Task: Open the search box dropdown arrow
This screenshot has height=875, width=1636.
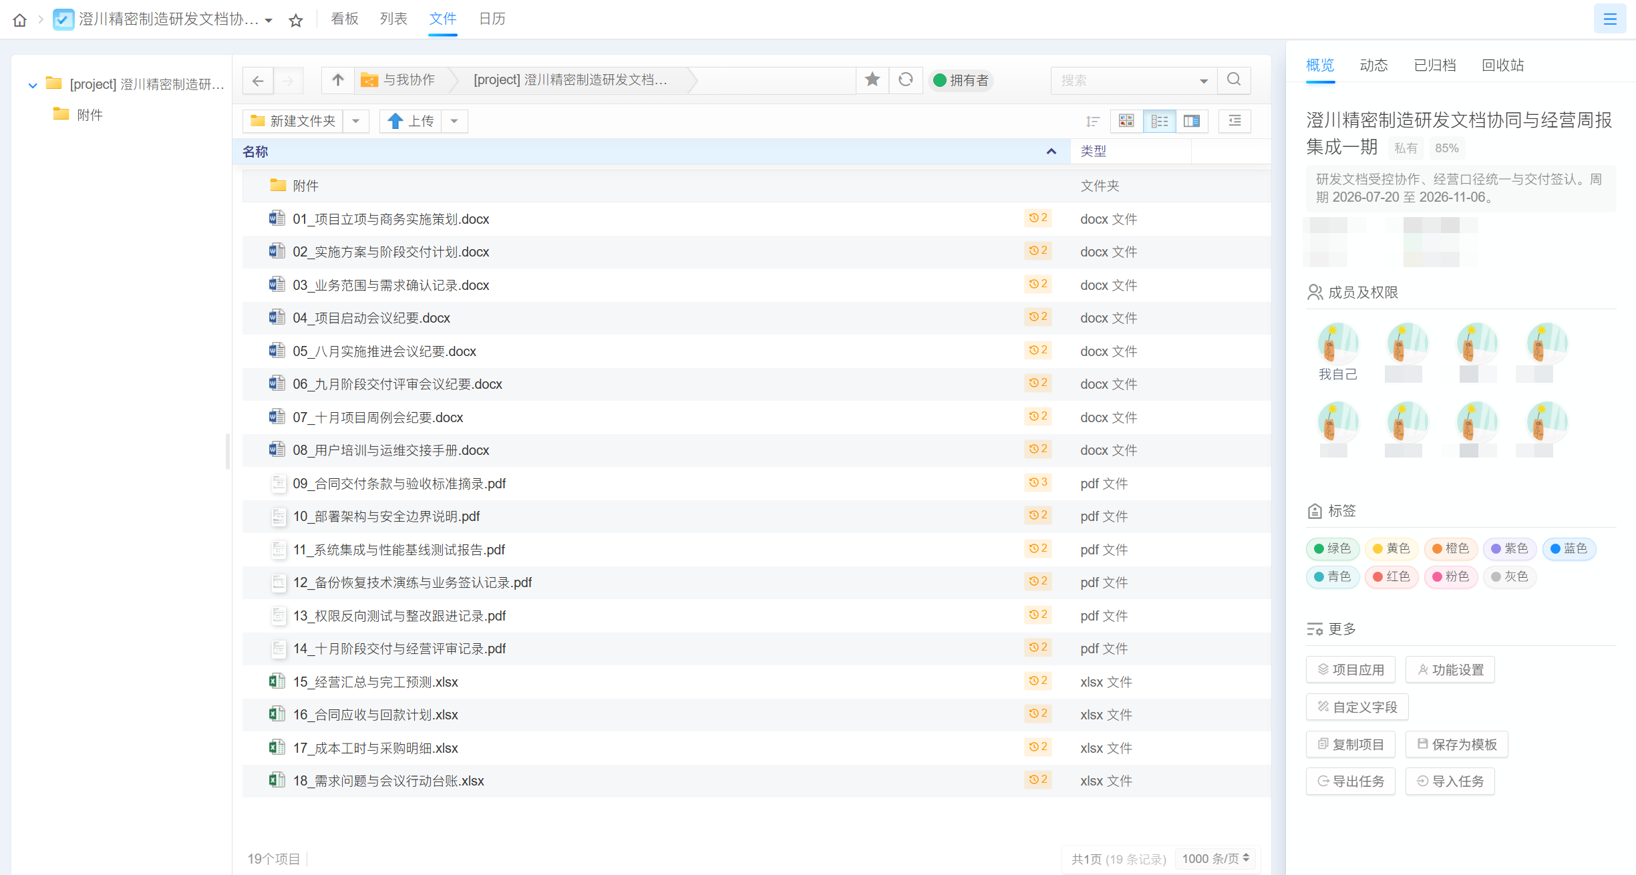Action: [1204, 81]
